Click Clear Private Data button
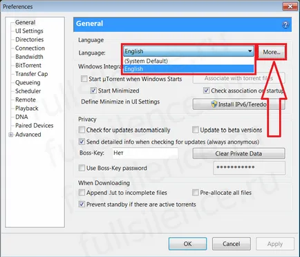Viewport: 300px width, 257px height. (x=238, y=153)
